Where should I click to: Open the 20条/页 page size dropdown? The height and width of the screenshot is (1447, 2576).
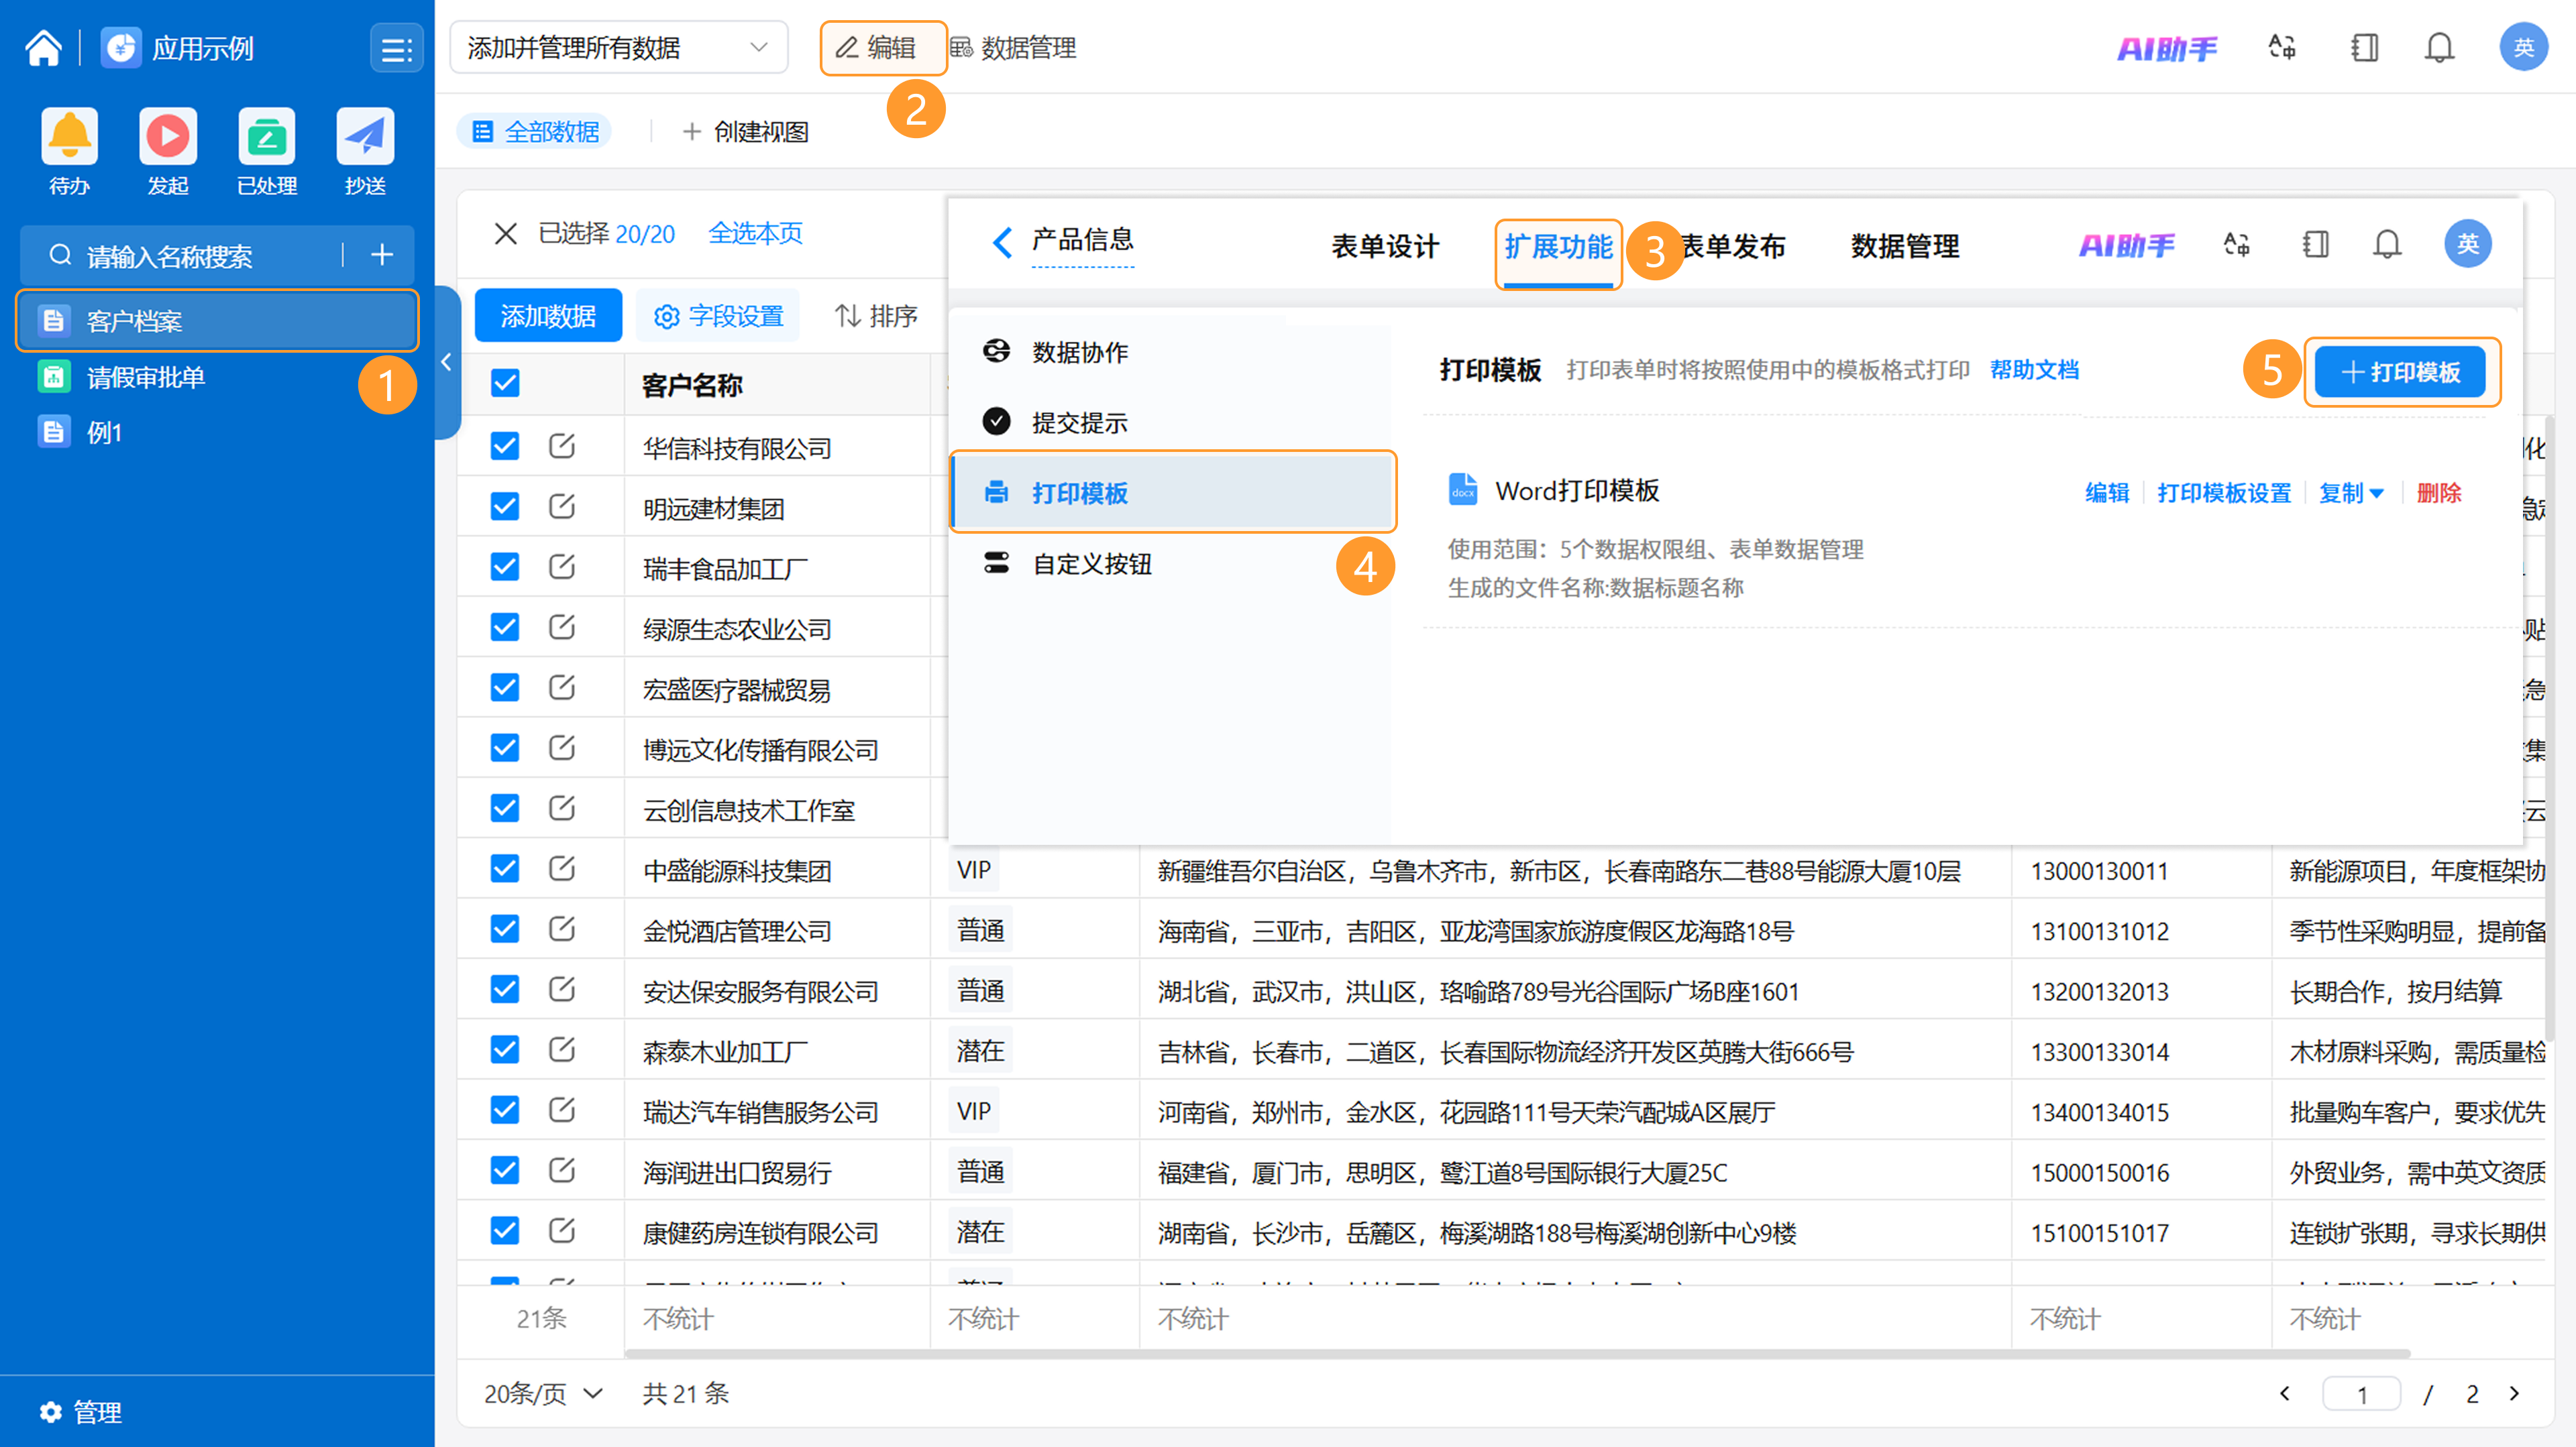tap(543, 1393)
